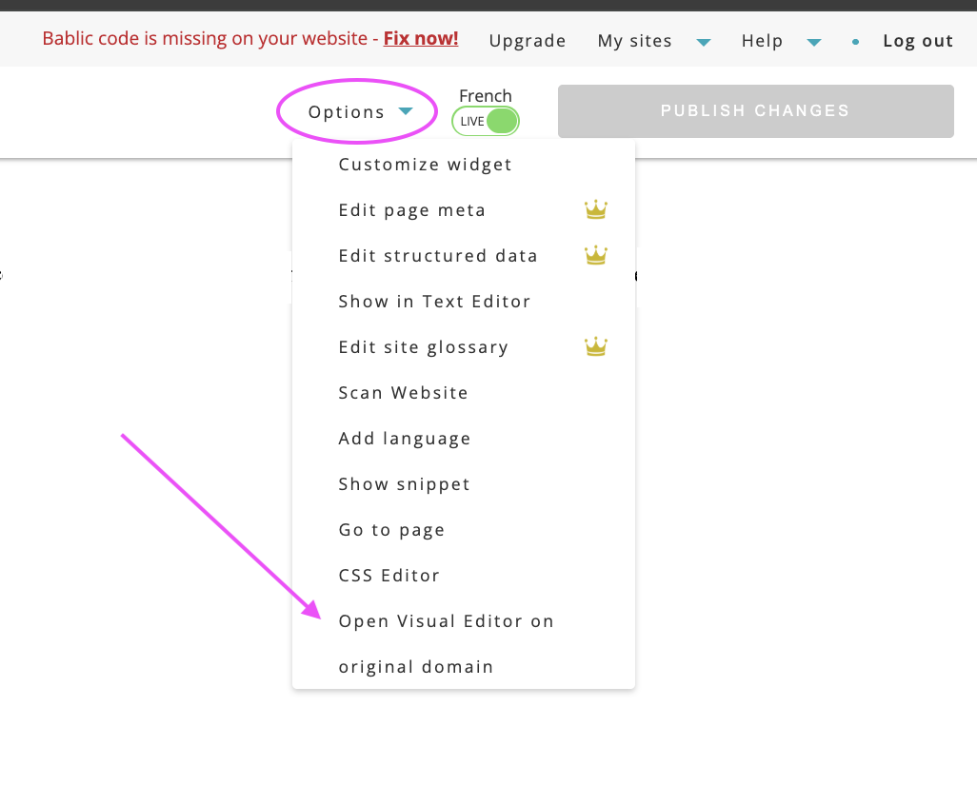The height and width of the screenshot is (805, 977).
Task: Click the blue dot beside Log out
Action: [855, 42]
